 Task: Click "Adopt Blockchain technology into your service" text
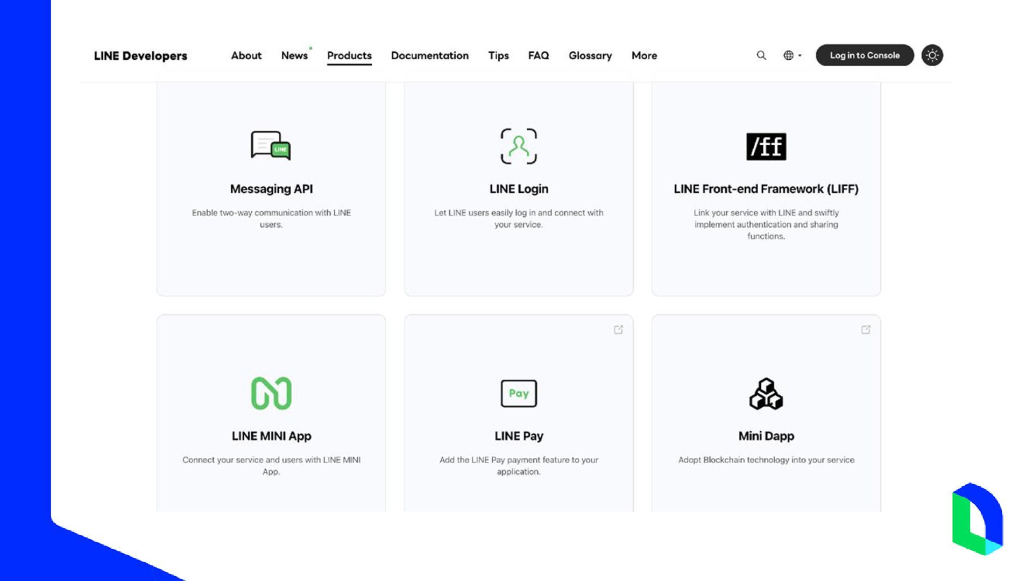pos(766,460)
